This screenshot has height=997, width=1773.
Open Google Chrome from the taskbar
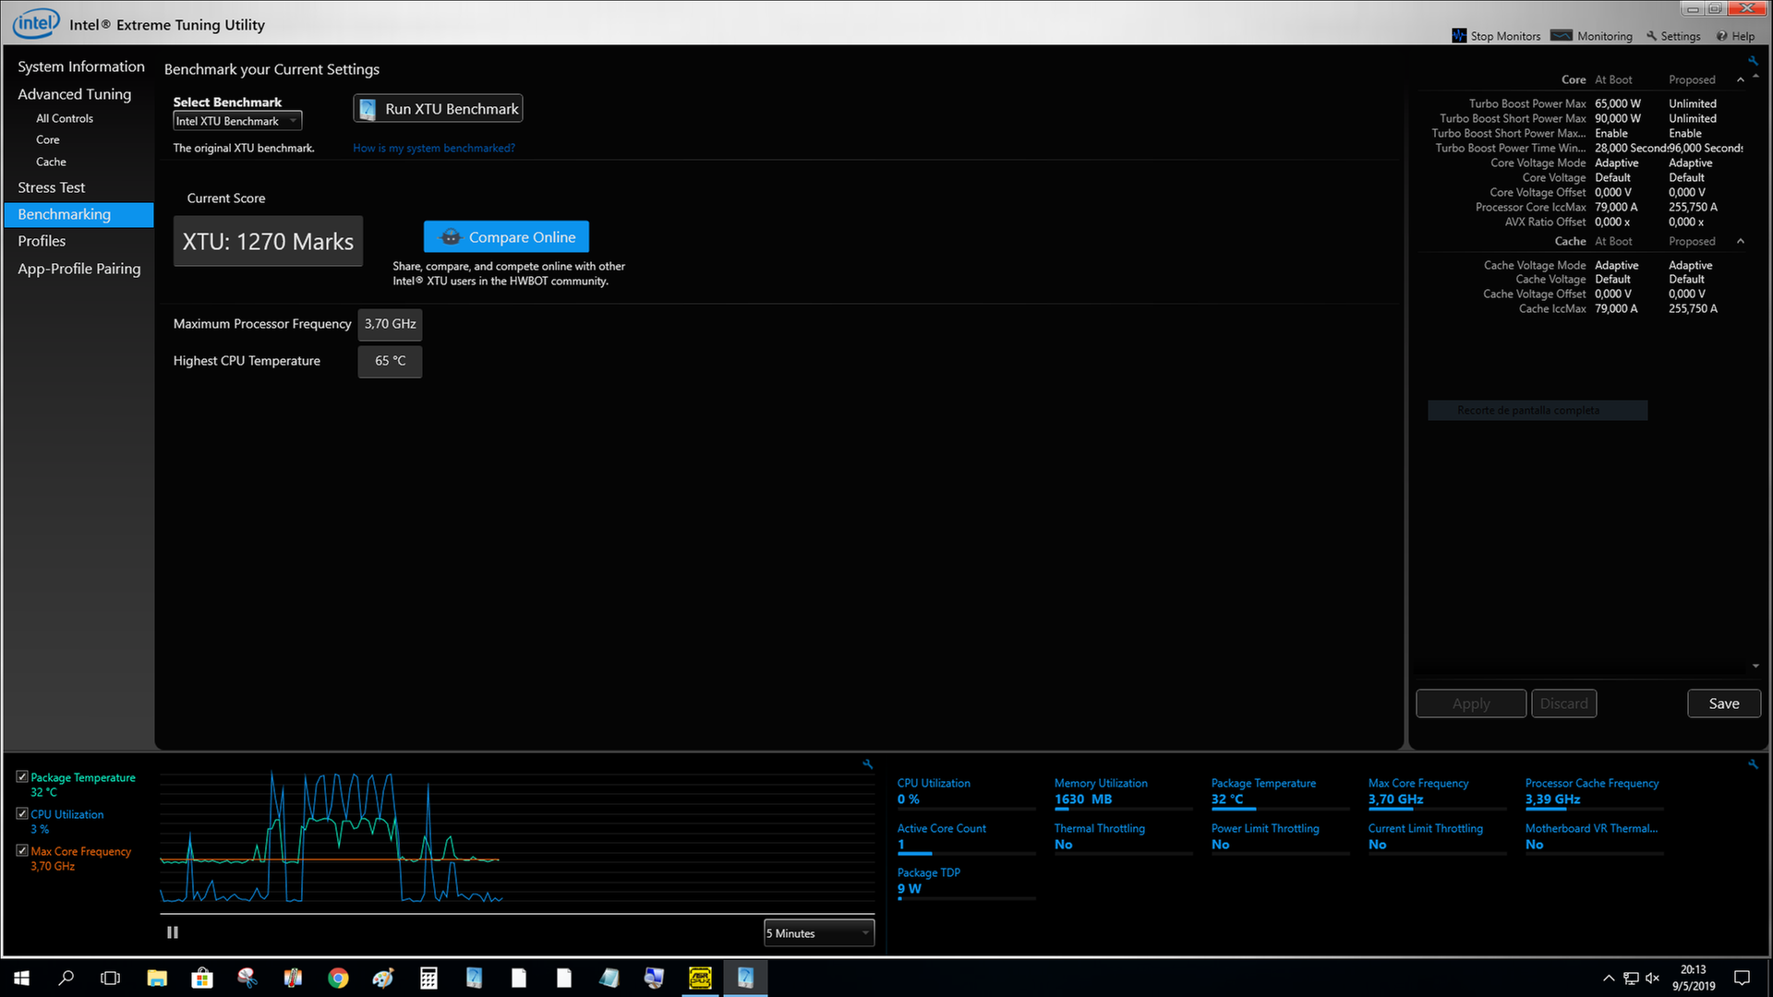click(338, 978)
